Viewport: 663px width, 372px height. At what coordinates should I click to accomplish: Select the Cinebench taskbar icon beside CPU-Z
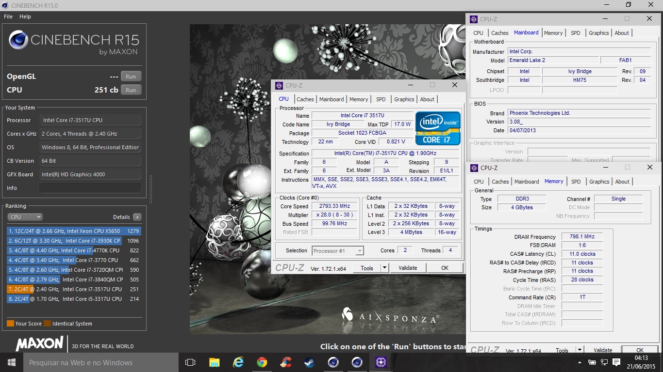[x=357, y=362]
